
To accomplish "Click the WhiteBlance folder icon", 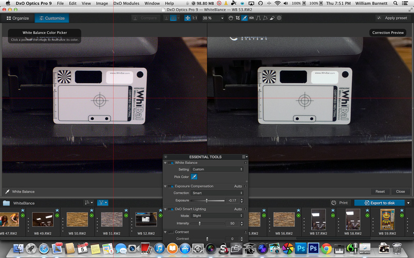I will [x=6, y=203].
